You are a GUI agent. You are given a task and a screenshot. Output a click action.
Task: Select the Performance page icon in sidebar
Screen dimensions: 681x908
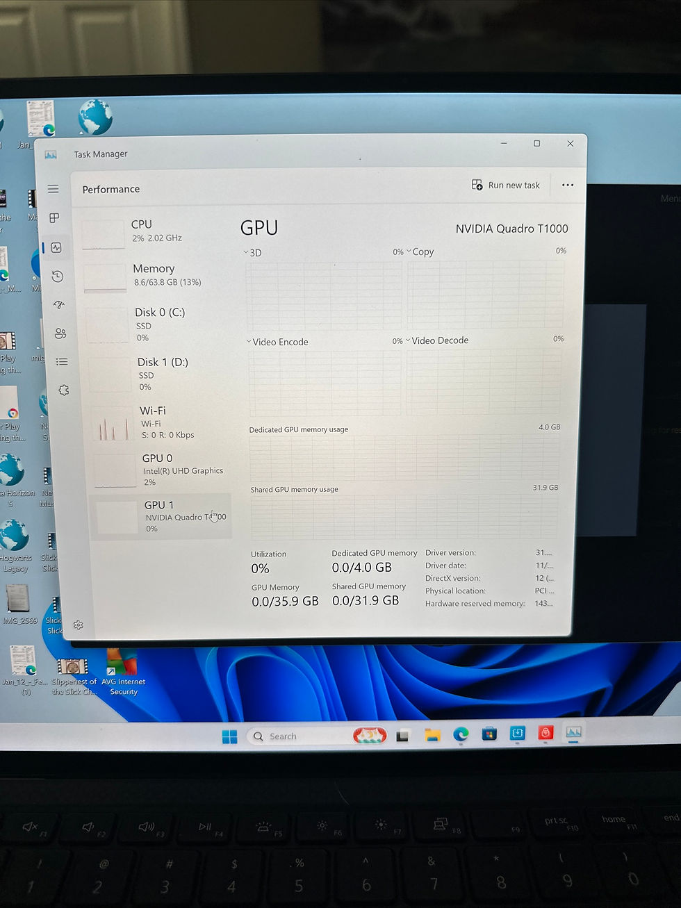tap(56, 247)
